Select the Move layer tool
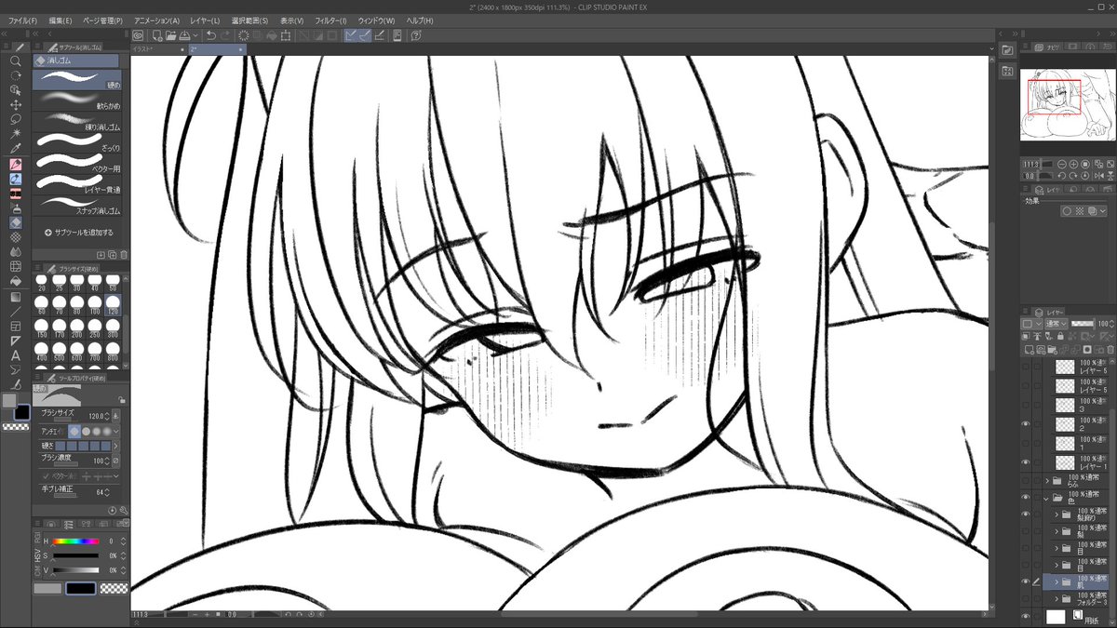The image size is (1117, 628). click(16, 105)
